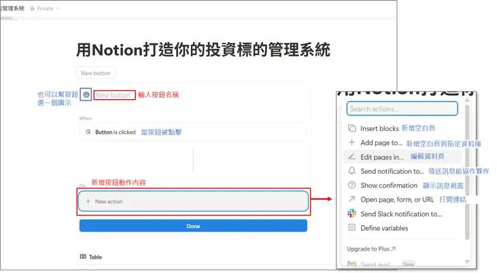Click the New button block

click(x=96, y=73)
